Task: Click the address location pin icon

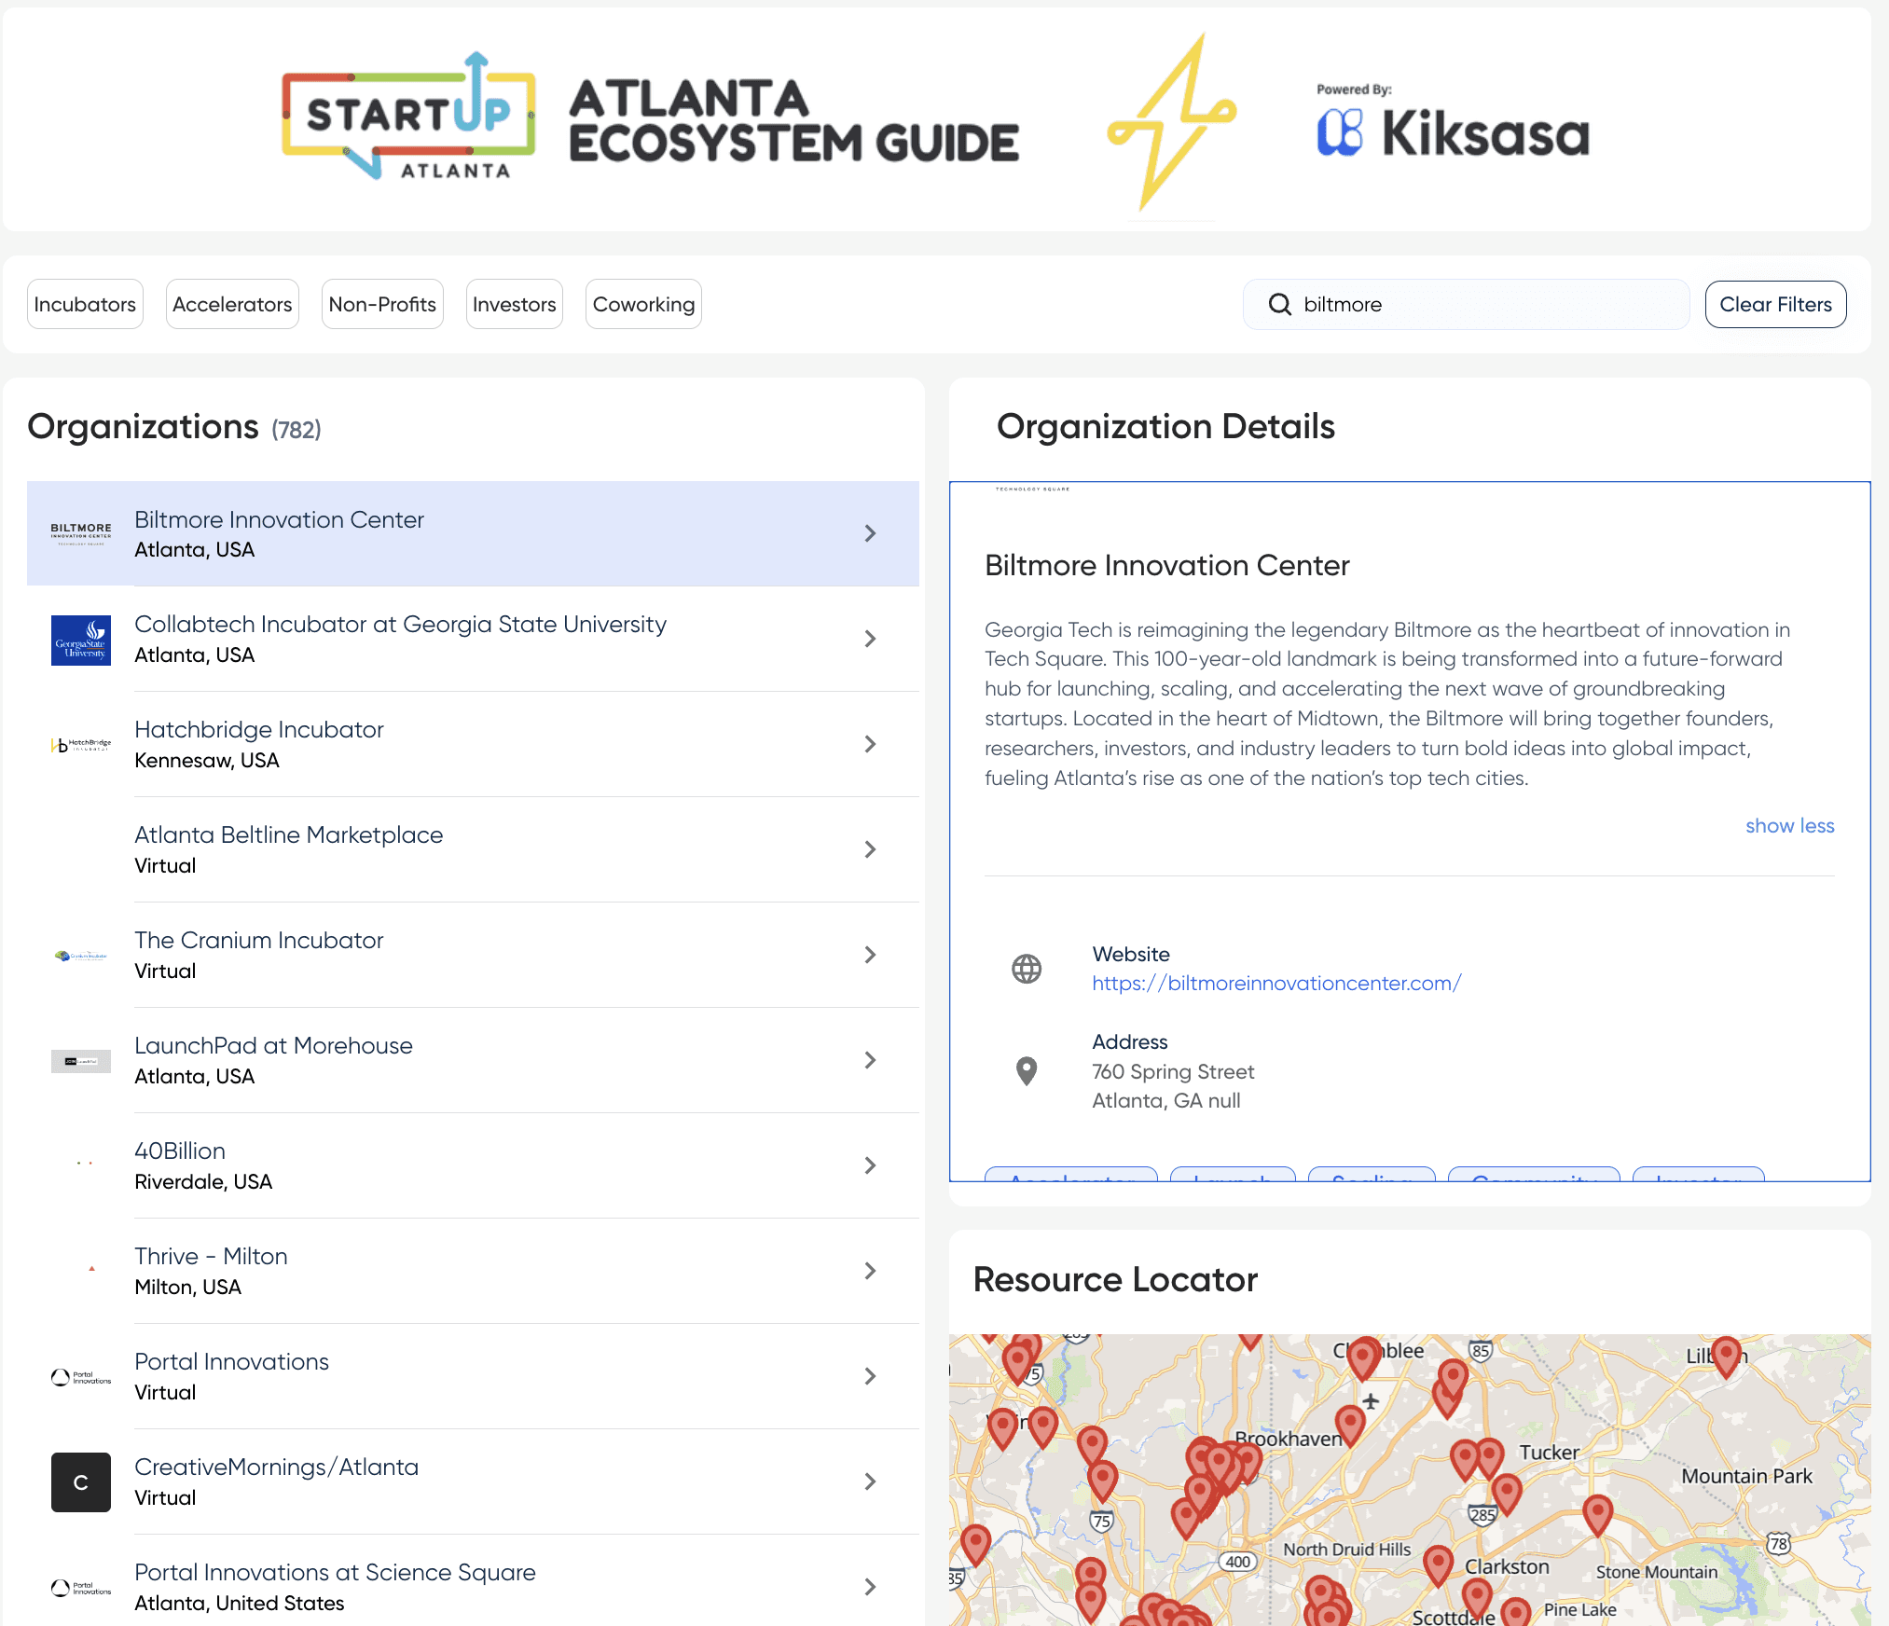Action: point(1026,1070)
